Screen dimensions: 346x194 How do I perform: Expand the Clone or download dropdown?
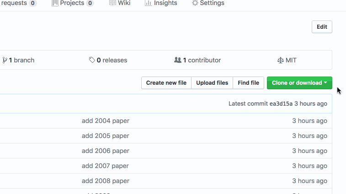(x=299, y=83)
